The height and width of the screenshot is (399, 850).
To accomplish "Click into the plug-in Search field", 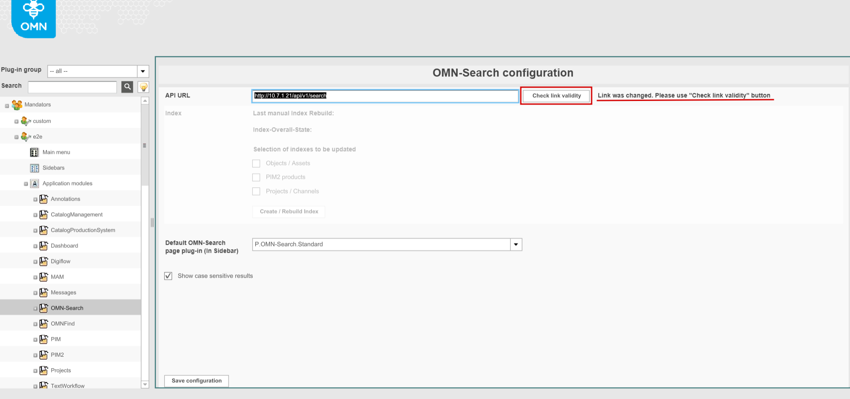I will coord(73,87).
